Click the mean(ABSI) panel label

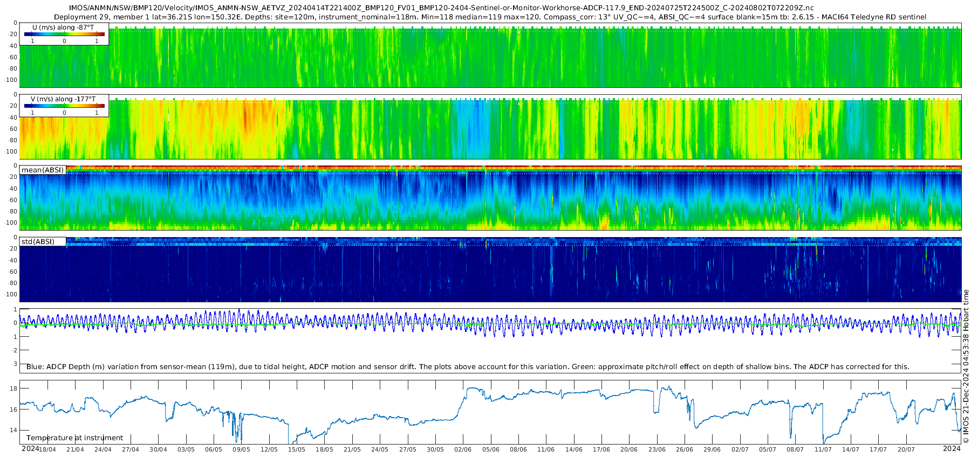point(43,170)
